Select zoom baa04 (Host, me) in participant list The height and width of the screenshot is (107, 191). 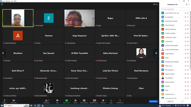[x=175, y=13]
